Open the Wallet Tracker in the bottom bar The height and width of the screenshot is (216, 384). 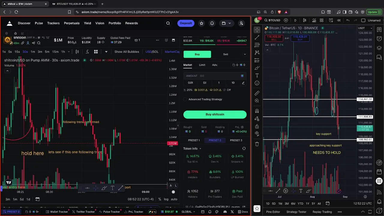click(57, 212)
